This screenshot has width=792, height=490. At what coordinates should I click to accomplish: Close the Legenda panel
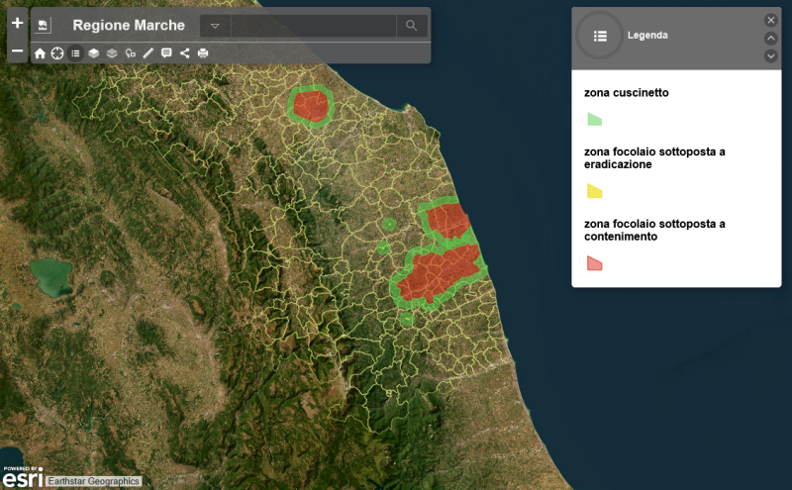click(771, 20)
